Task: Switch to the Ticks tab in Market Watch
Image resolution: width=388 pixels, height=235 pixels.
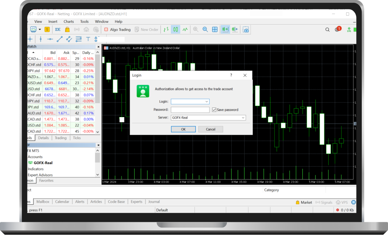Action: [77, 138]
